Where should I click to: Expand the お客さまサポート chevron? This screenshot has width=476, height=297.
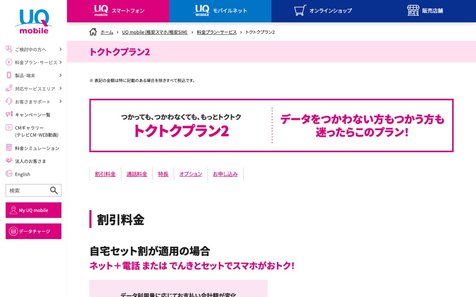pyautogui.click(x=60, y=101)
